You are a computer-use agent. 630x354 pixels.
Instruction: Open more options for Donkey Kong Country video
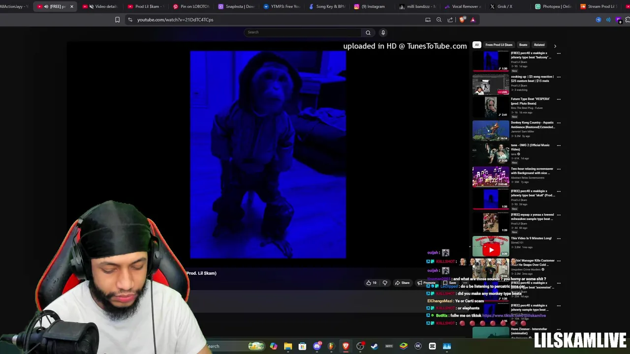click(x=559, y=123)
